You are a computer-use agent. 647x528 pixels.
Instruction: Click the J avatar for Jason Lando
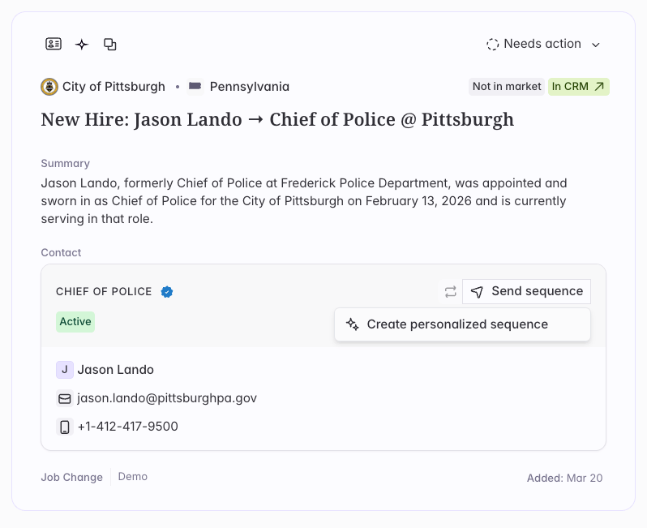coord(65,370)
